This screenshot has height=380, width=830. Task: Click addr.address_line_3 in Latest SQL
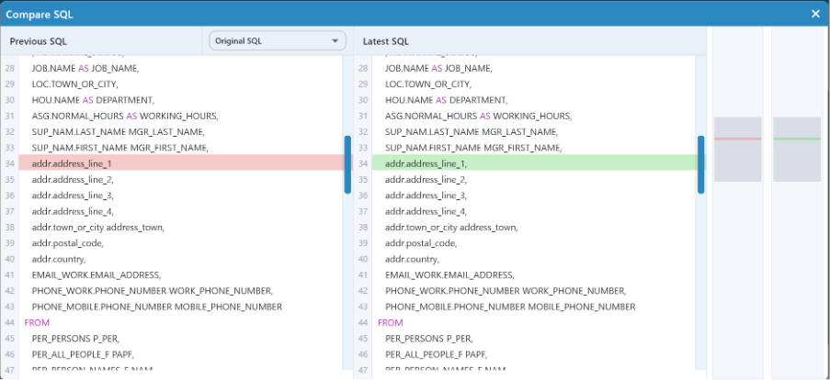pyautogui.click(x=426, y=196)
